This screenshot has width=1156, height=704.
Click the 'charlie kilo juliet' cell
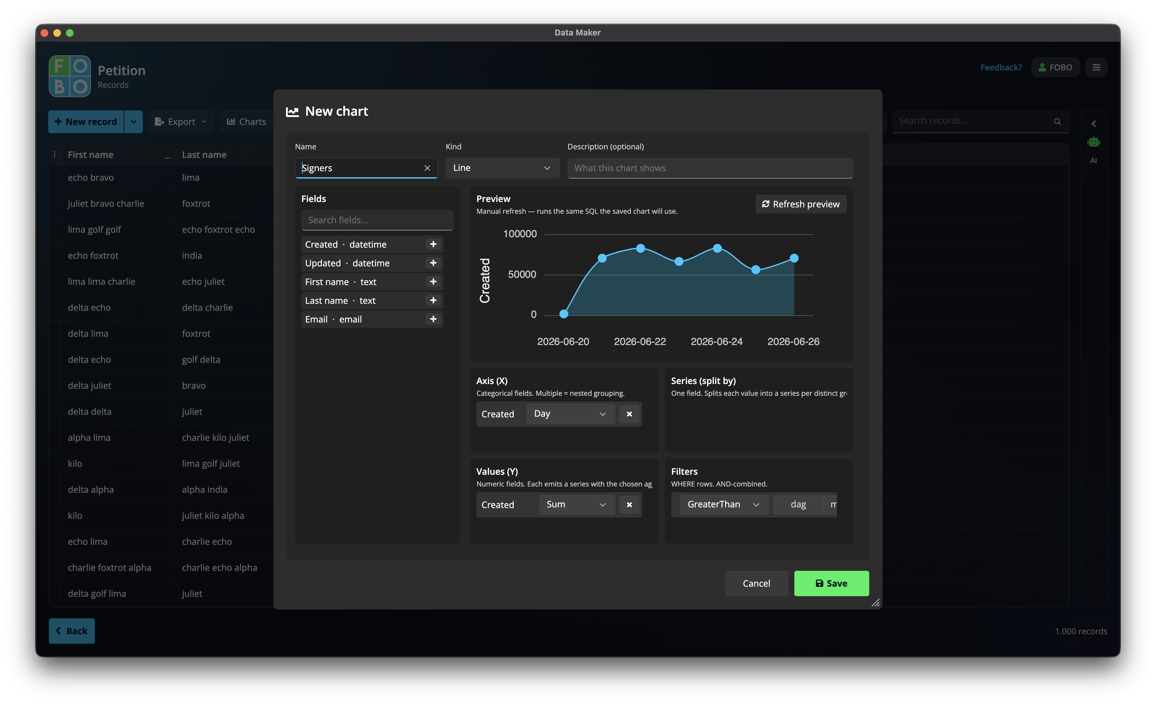pos(215,438)
